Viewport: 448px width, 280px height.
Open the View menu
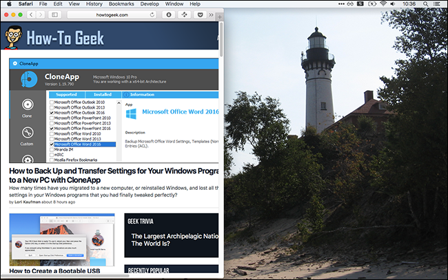point(74,3)
